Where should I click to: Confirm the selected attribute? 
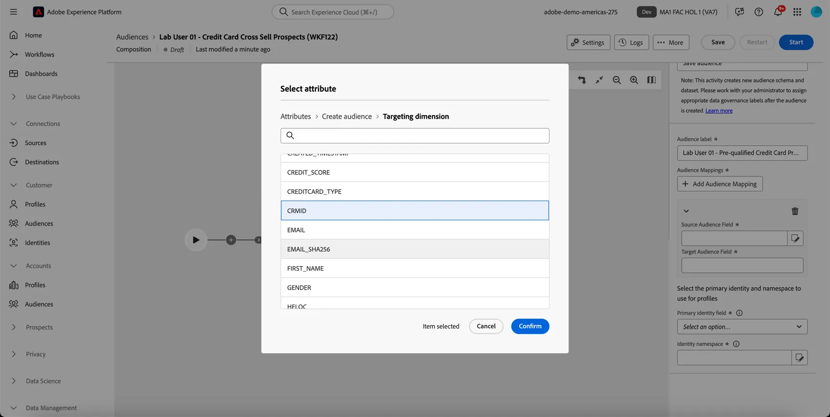click(530, 326)
